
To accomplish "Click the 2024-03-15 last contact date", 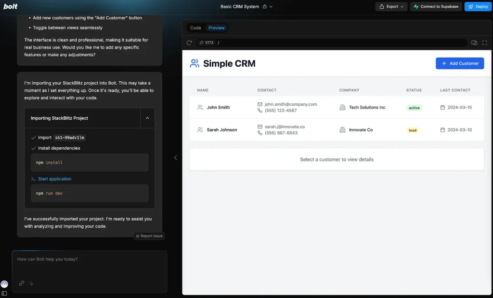I will 459,107.
